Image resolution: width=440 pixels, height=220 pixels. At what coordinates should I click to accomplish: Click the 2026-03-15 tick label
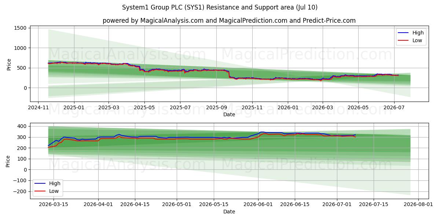pyautogui.click(x=54, y=205)
